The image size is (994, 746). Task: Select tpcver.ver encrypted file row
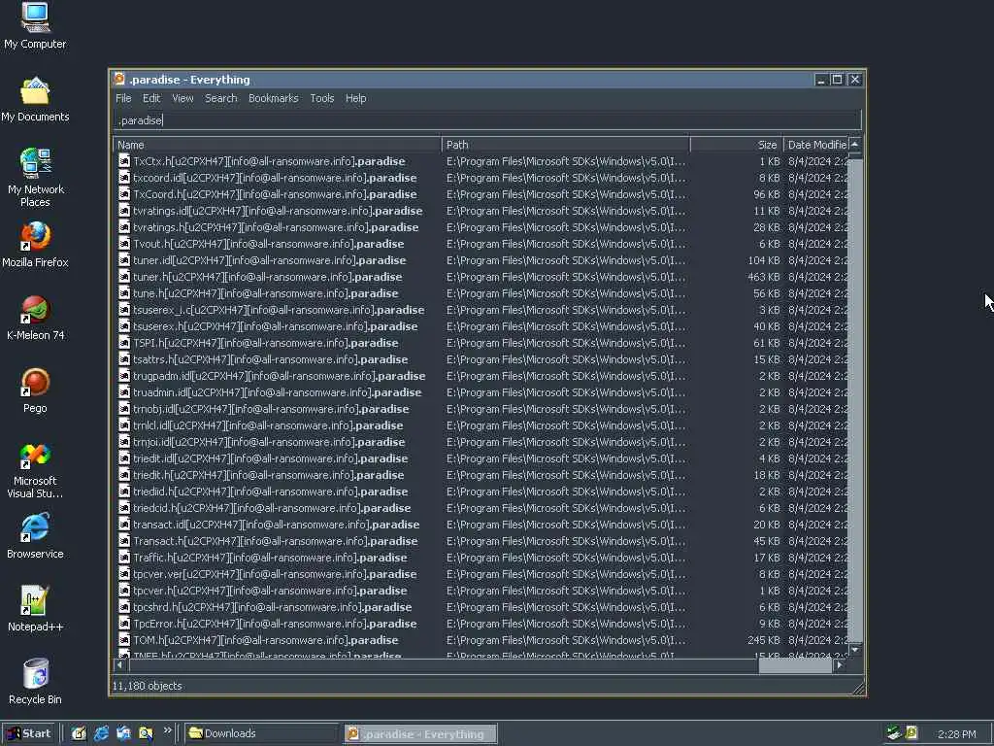pos(481,573)
